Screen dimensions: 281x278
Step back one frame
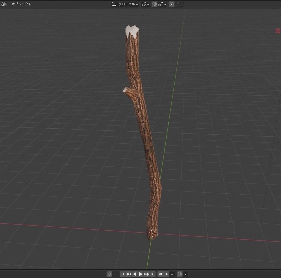[160, 274]
